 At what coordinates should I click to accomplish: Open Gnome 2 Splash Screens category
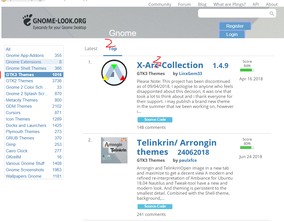click(x=34, y=94)
